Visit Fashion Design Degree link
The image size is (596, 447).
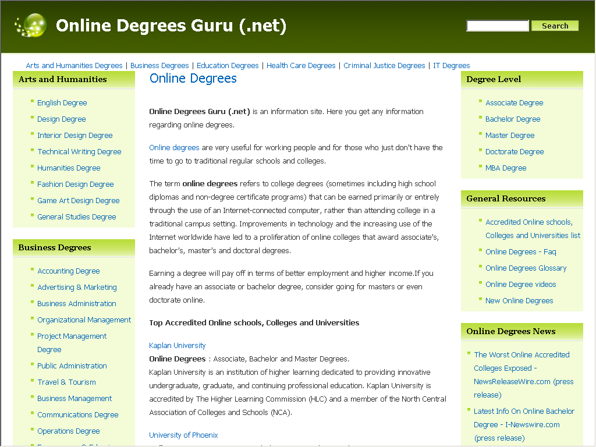[76, 185]
